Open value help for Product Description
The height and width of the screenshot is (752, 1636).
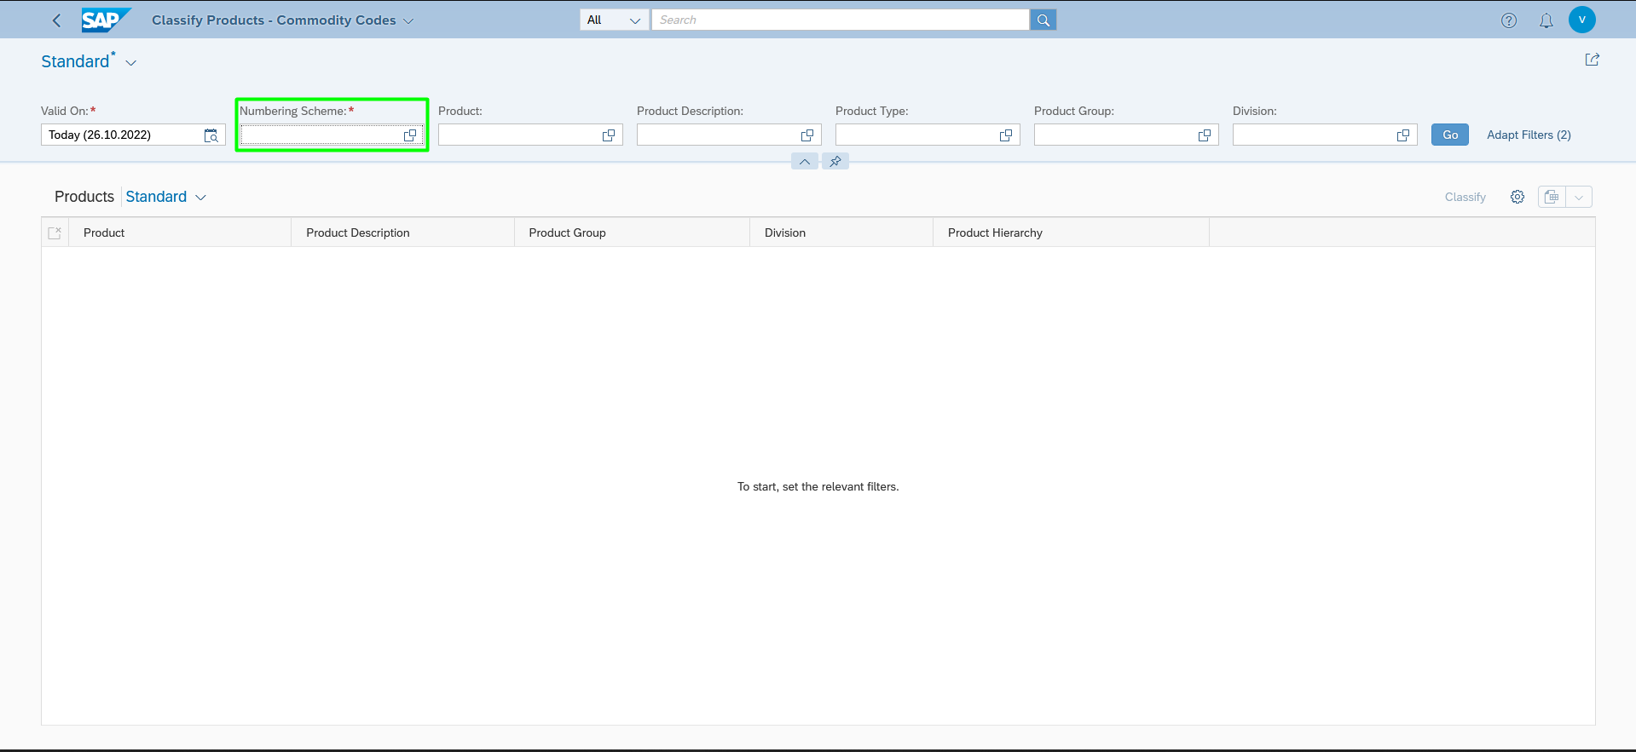click(x=807, y=135)
